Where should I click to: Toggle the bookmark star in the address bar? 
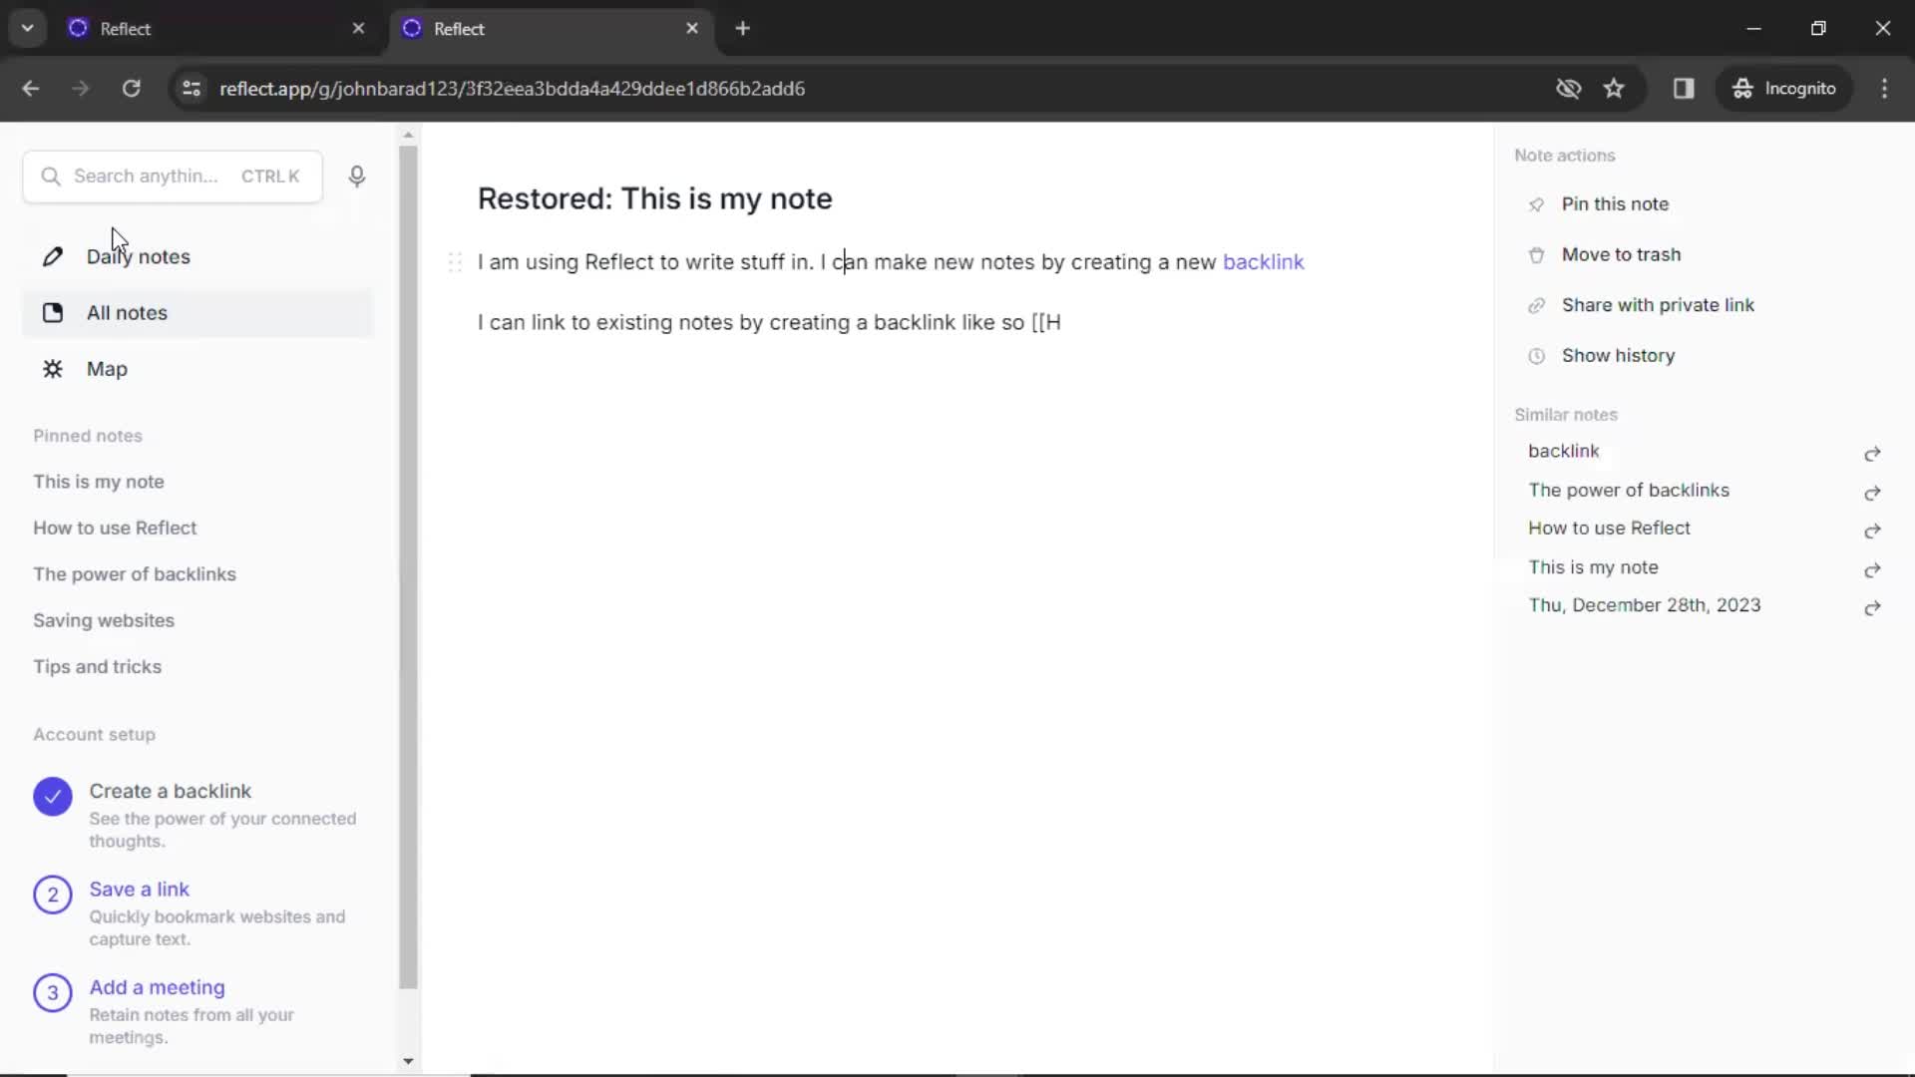[x=1614, y=88]
